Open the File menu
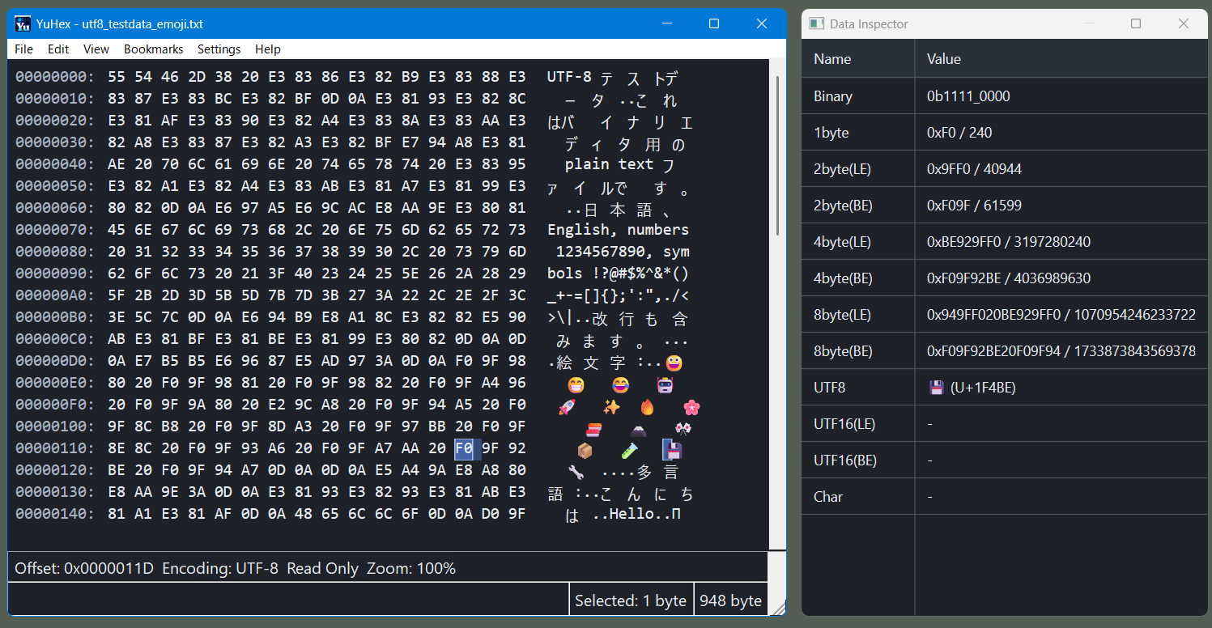 point(23,49)
